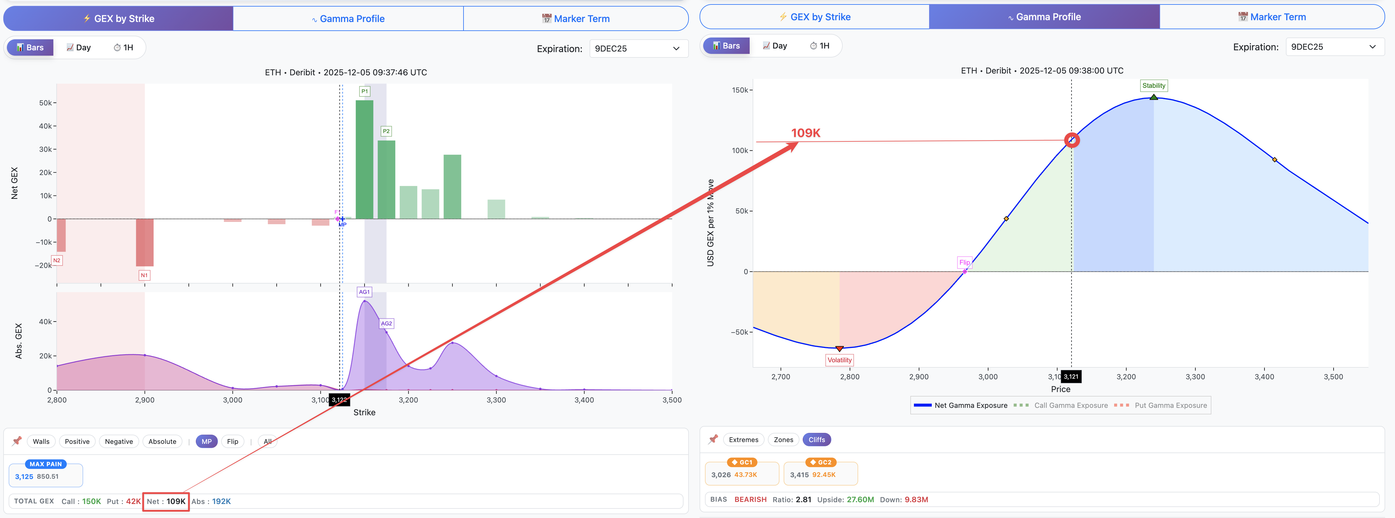
Task: Switch right panel to Marker Term tab
Action: (1272, 17)
